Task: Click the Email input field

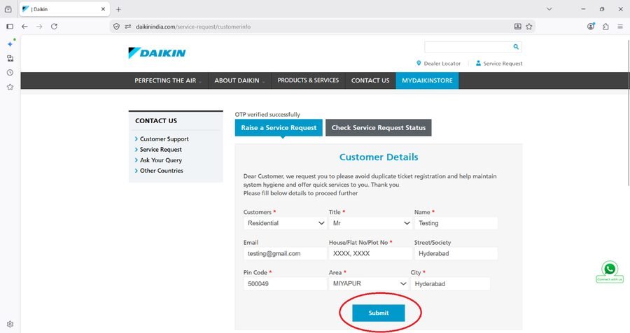Action: click(x=285, y=253)
